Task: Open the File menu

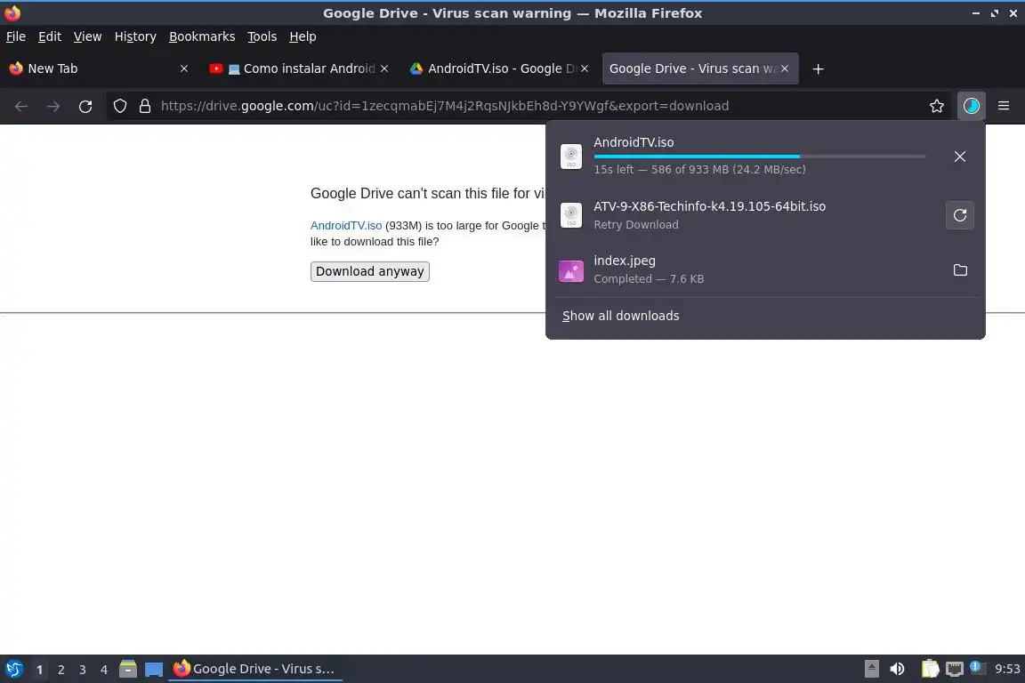Action: (x=16, y=36)
